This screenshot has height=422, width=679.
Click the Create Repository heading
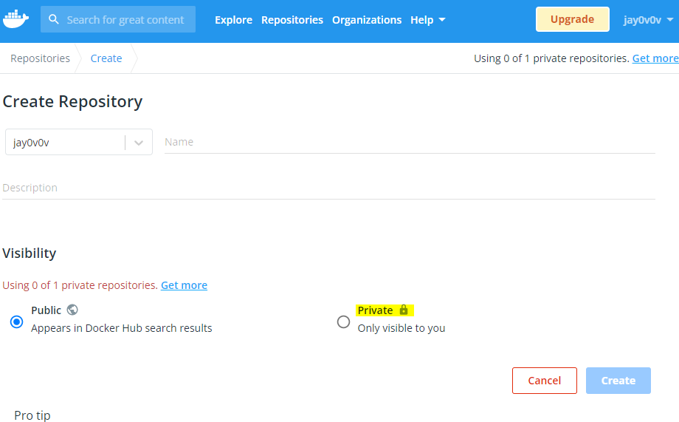tap(72, 101)
